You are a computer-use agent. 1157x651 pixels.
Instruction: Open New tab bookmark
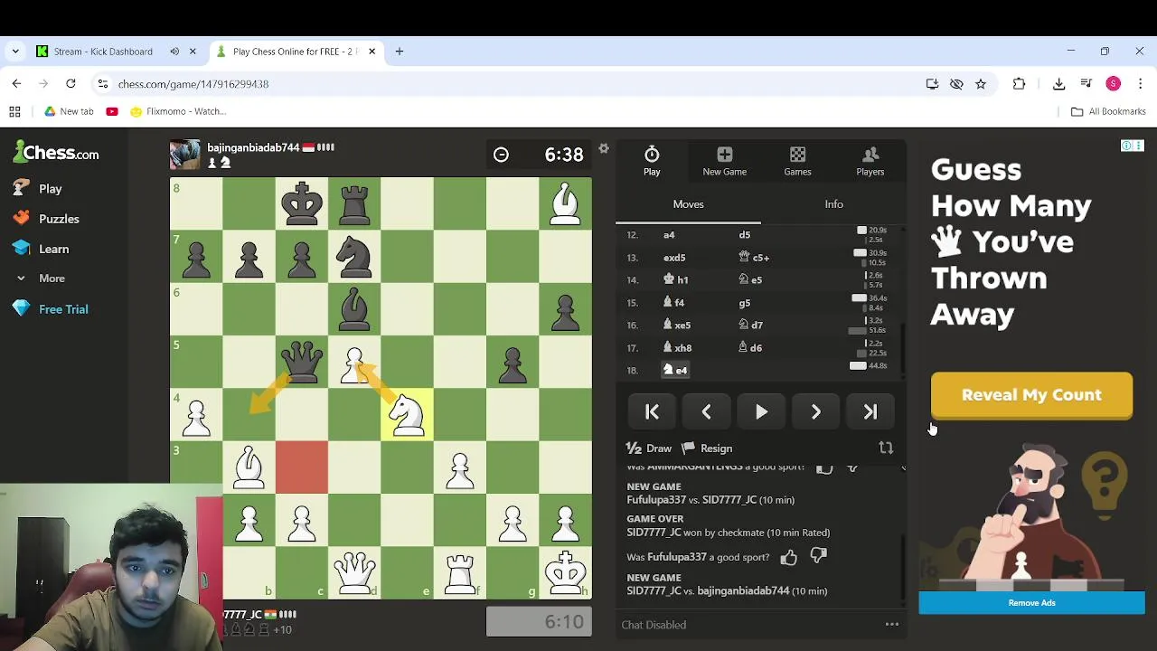[x=70, y=111]
